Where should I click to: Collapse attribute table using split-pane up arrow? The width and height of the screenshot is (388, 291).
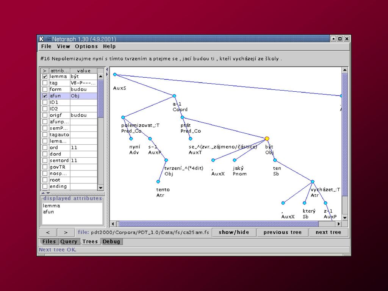tap(43, 193)
